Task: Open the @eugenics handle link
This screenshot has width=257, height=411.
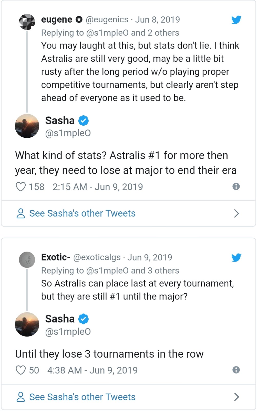Action: point(107,20)
